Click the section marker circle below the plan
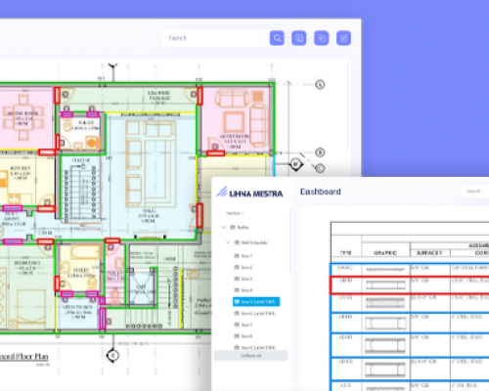 coord(112,355)
